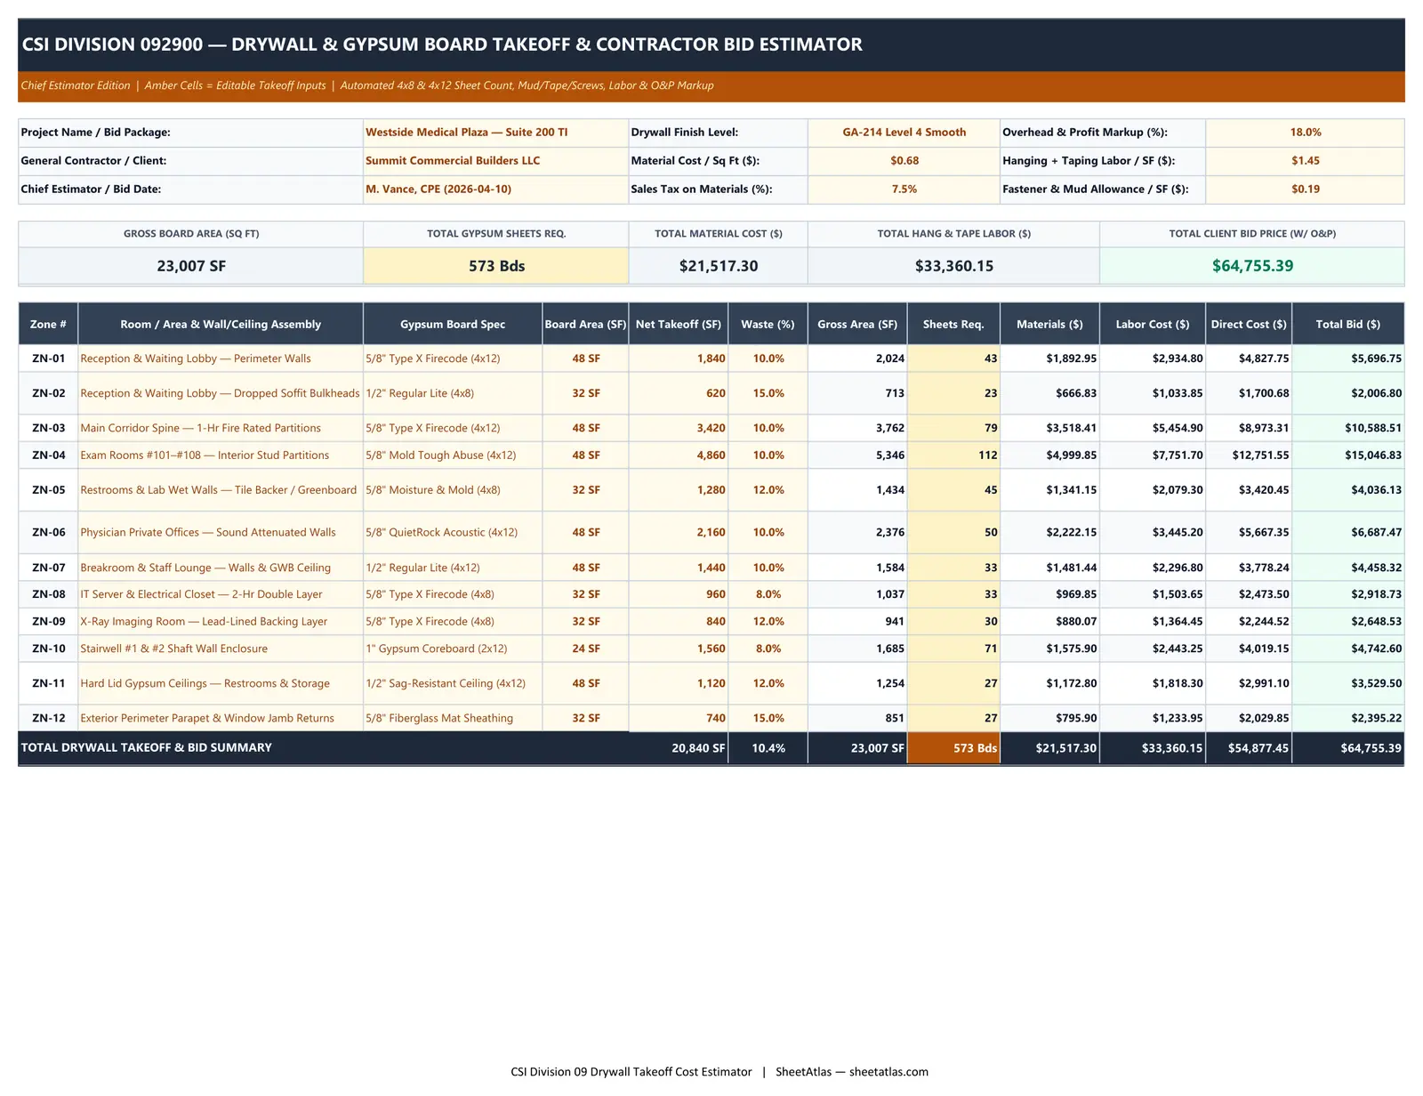Click 'Reception & Waiting Lobby — Dropped Soffit Bulkheads' cell
The width and height of the screenshot is (1423, 1096).
click(x=221, y=393)
